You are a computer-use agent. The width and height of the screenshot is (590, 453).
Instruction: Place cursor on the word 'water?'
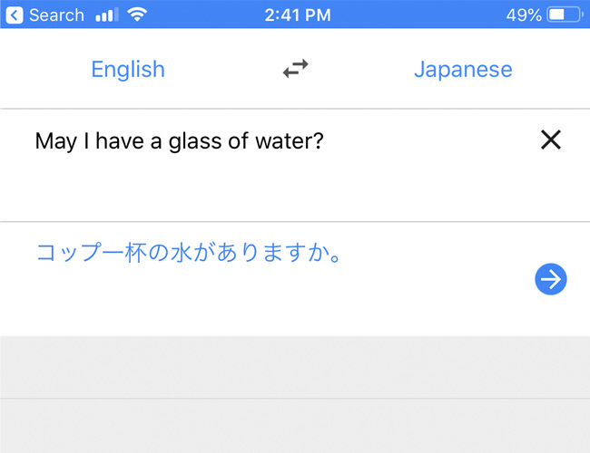click(x=290, y=141)
